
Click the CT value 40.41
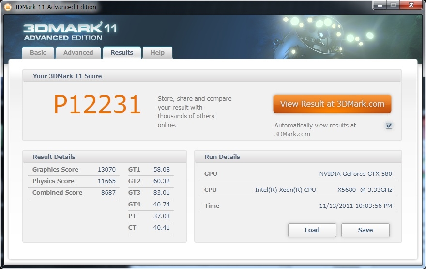click(x=161, y=228)
